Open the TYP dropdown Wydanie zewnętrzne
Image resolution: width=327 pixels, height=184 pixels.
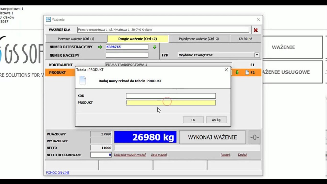(x=257, y=55)
